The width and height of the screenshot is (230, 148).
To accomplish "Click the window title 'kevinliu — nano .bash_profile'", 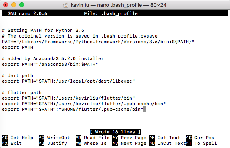I will [106, 5].
